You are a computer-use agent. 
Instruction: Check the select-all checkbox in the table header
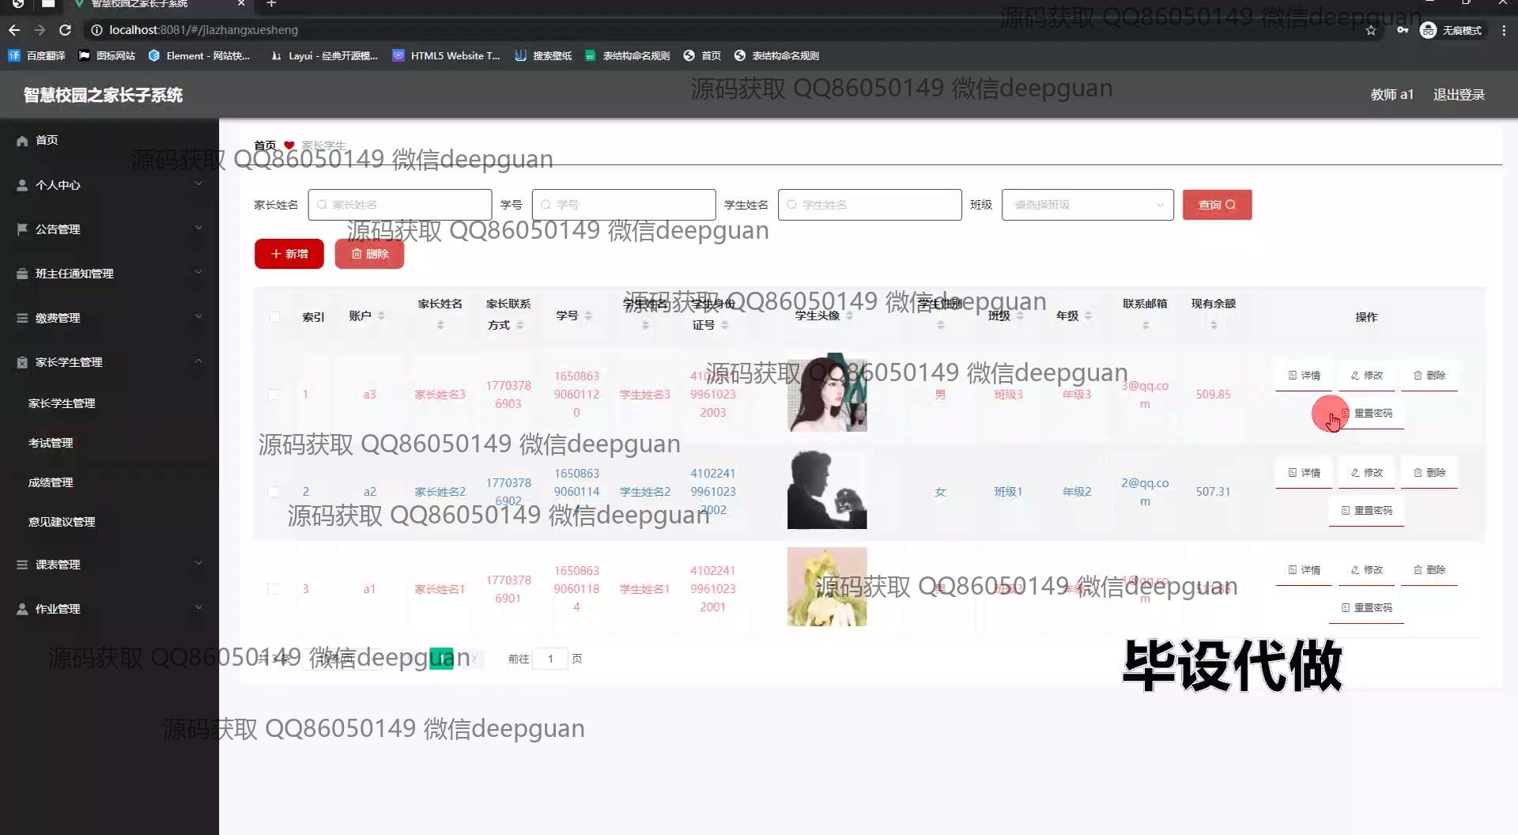point(274,317)
